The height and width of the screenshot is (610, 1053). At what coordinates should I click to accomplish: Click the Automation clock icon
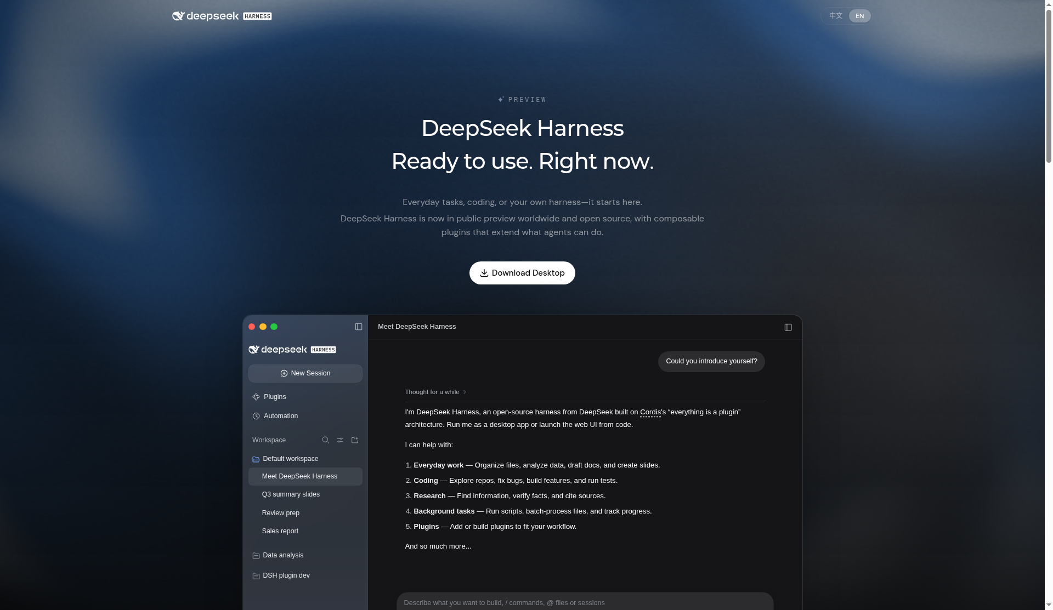tap(256, 416)
